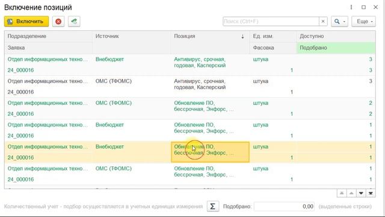Image resolution: width=385 pixels, height=217 pixels.
Task: Sort by the Подразделение column header
Action: click(48, 36)
